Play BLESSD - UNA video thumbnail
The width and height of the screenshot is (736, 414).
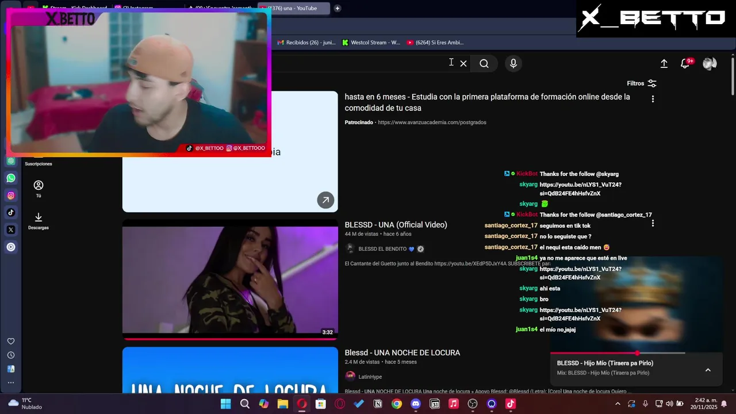coord(230,280)
